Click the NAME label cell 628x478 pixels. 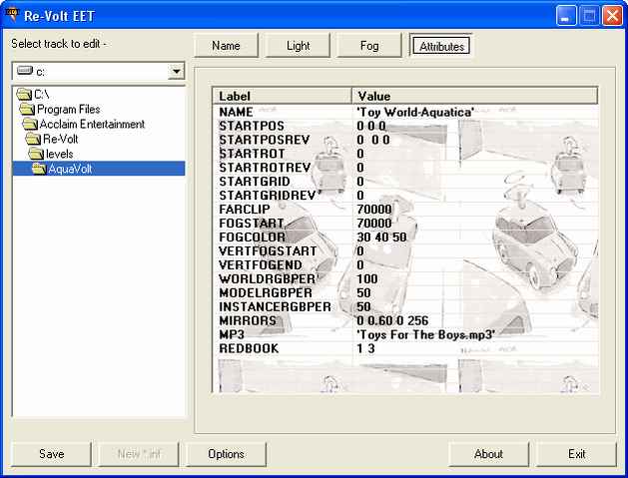[283, 112]
